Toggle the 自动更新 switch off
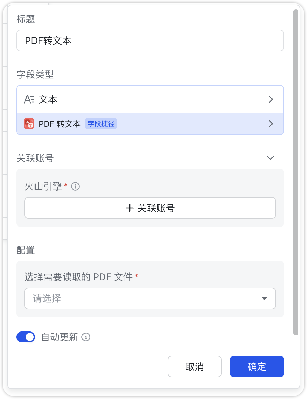 [26, 337]
